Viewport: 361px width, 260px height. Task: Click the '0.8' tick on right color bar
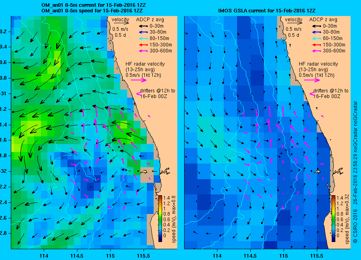pyautogui.click(x=340, y=214)
